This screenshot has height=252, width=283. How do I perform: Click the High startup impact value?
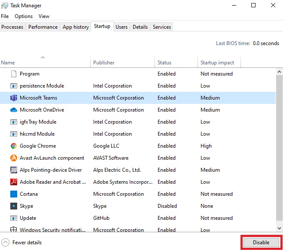tap(206, 146)
